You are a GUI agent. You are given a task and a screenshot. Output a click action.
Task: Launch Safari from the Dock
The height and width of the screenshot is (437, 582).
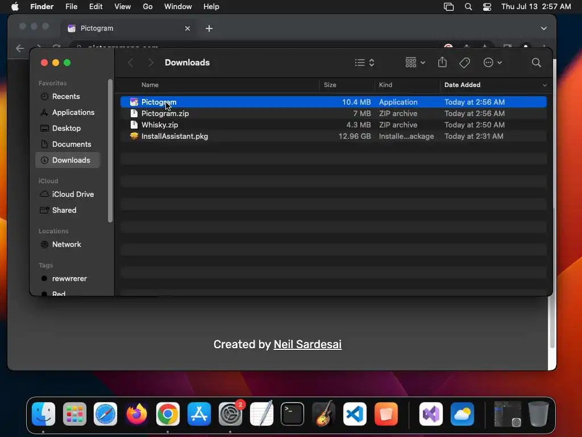(105, 414)
